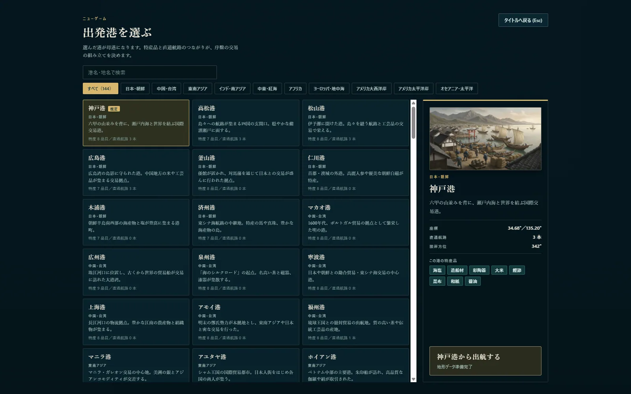The height and width of the screenshot is (394, 631).
Task: Pick the 木浦港 port card
Action: (136, 222)
